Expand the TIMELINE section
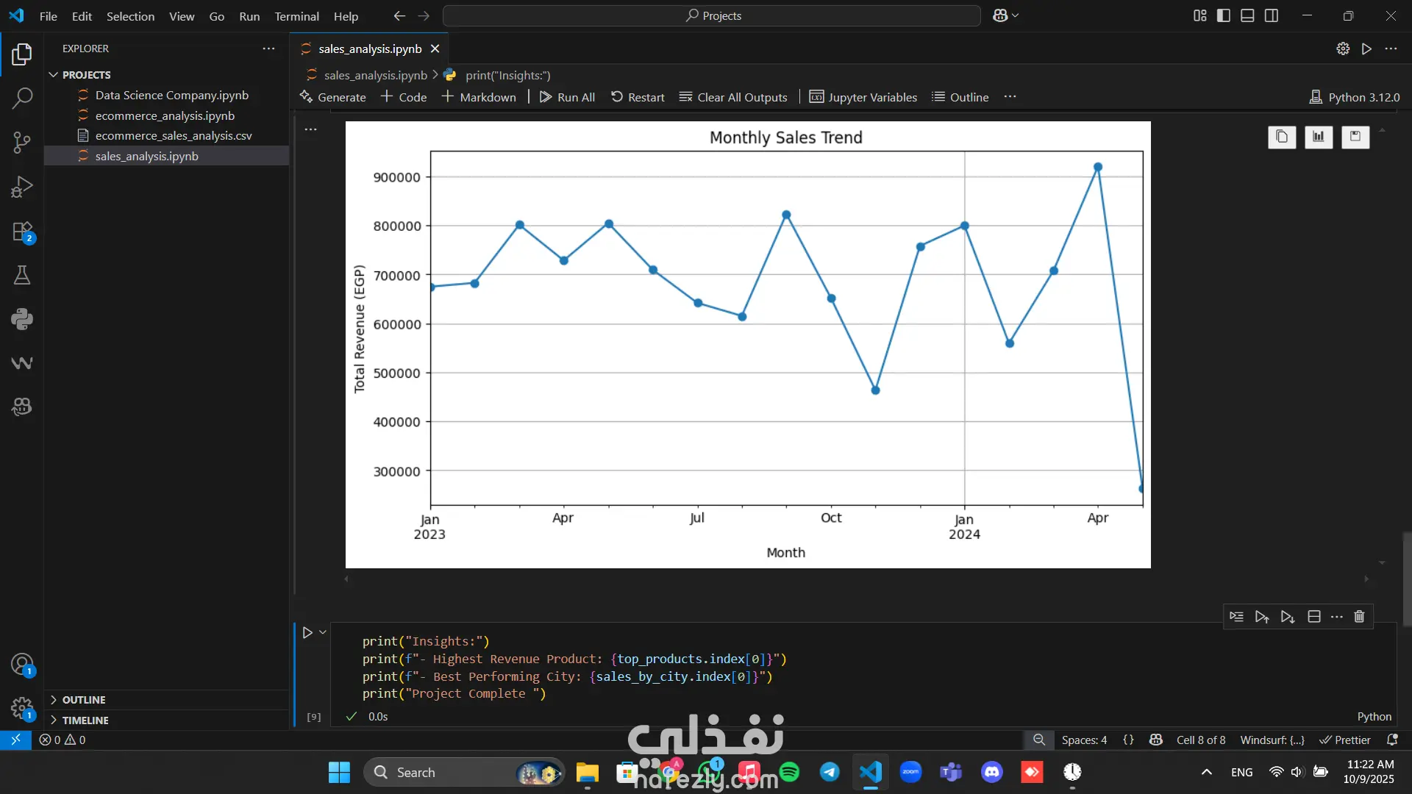 85,720
